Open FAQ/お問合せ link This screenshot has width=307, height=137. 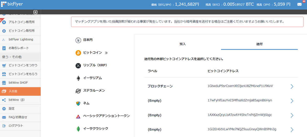pos(18,117)
